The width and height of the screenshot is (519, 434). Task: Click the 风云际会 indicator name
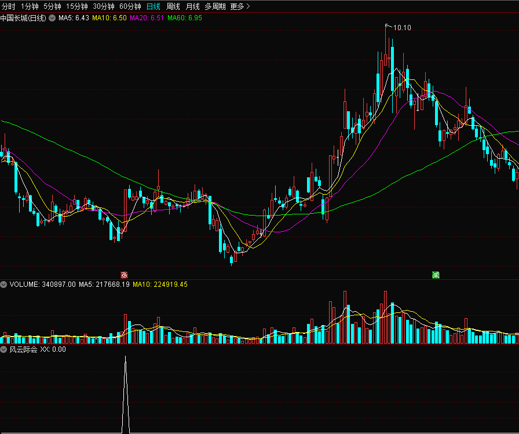[23, 349]
